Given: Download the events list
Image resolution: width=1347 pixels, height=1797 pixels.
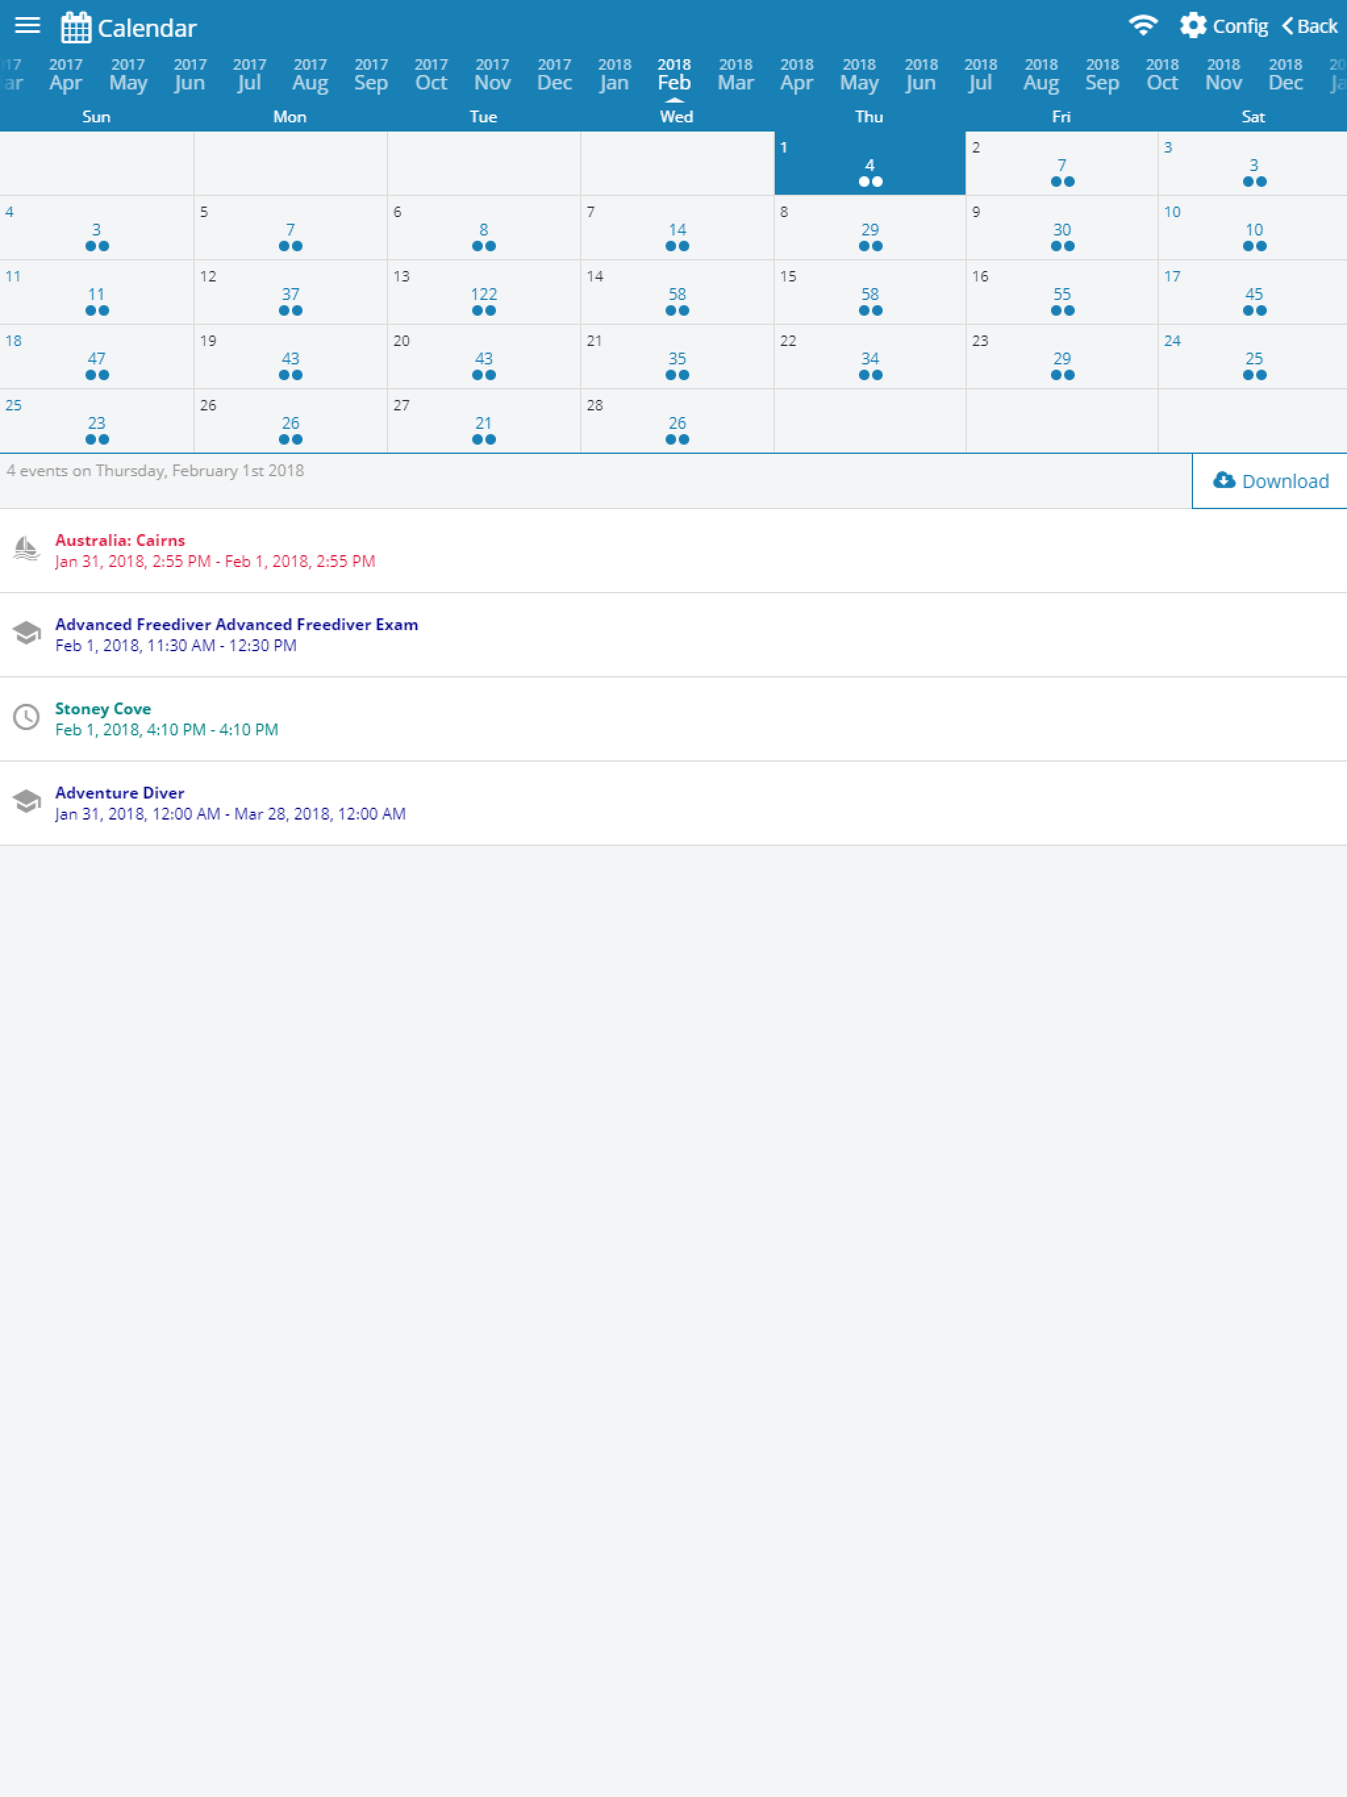Looking at the screenshot, I should (1270, 481).
